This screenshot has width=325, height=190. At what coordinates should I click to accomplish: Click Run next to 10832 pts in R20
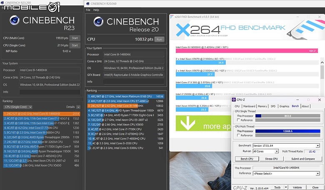159,39
